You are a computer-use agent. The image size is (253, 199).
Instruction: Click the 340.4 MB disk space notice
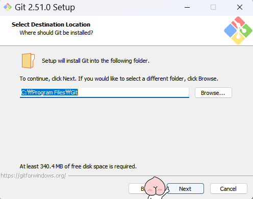[x=78, y=166]
